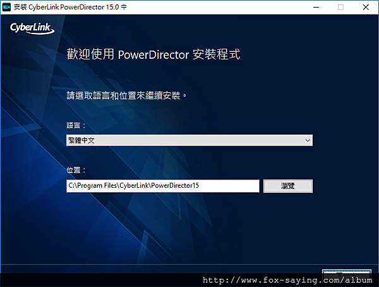This screenshot has height=287, width=379.
Task: Open the language dropdown showing 繁體中文
Action: click(x=189, y=140)
